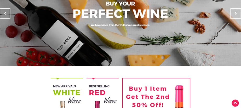
Task: Click the pink scroll-to-top button
Action: coord(235,103)
